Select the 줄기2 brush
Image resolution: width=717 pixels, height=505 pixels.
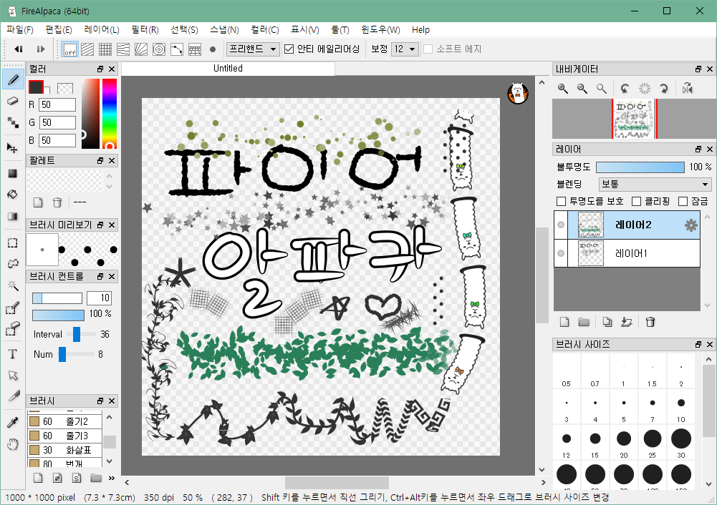pyautogui.click(x=64, y=421)
